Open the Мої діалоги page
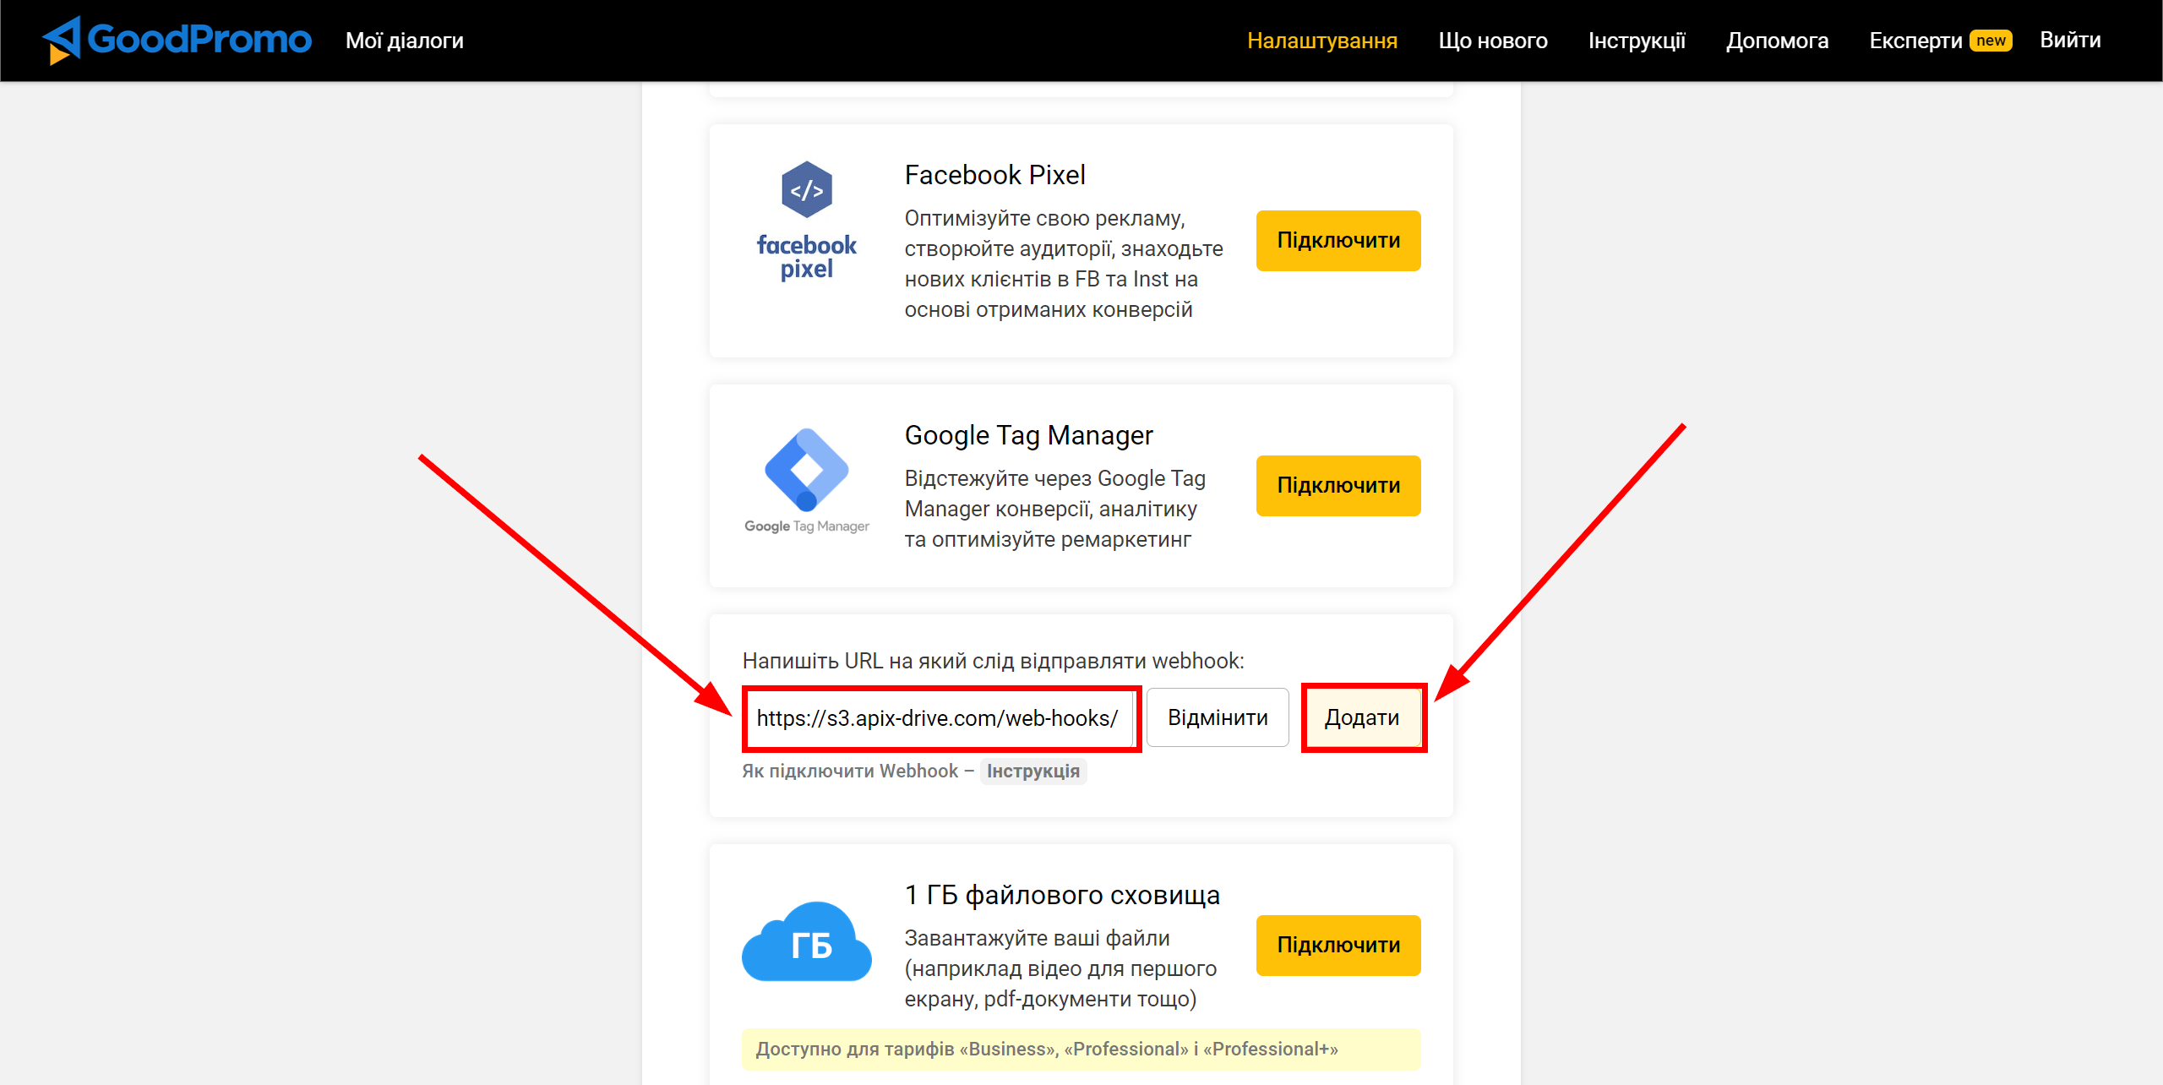Screen dimensions: 2163x1085 [x=405, y=41]
